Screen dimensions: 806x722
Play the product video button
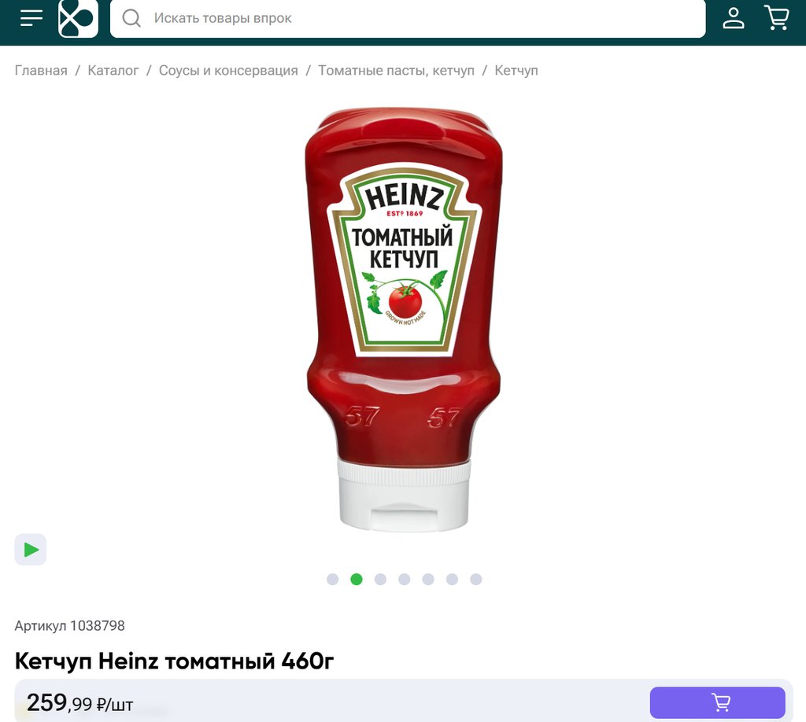(31, 550)
